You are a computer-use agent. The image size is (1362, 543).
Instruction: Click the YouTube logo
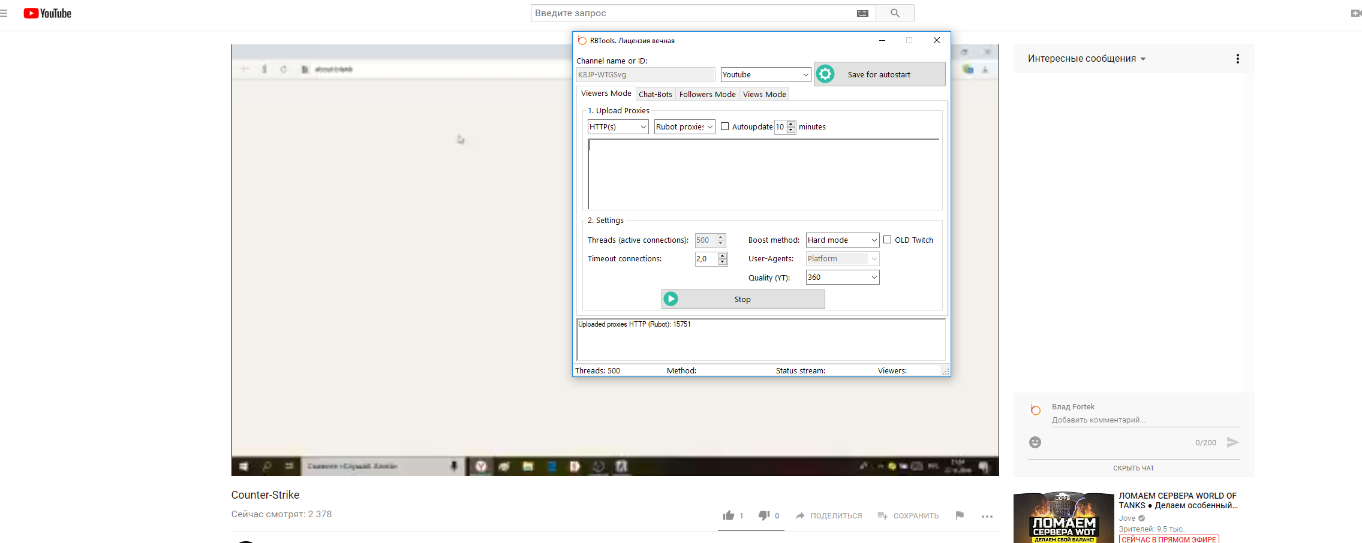tap(47, 13)
